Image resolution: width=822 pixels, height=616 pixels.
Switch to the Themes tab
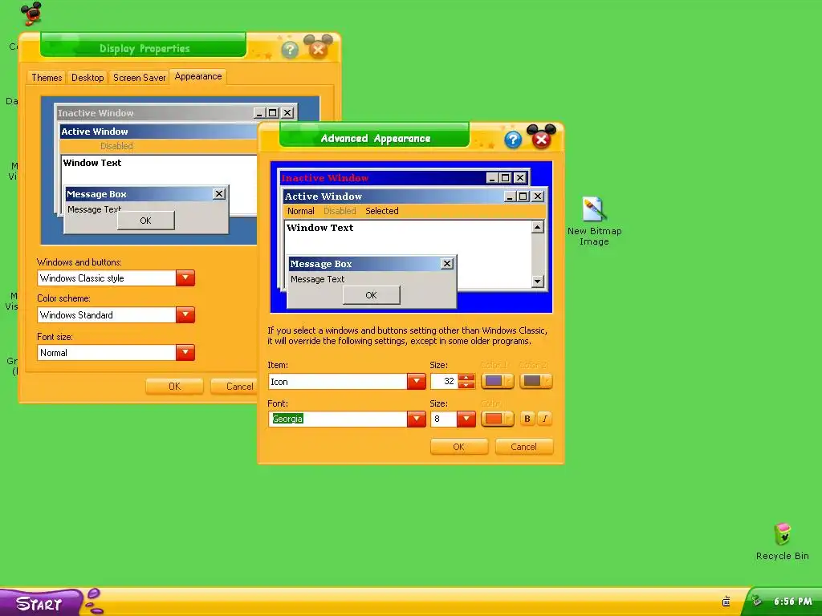47,78
